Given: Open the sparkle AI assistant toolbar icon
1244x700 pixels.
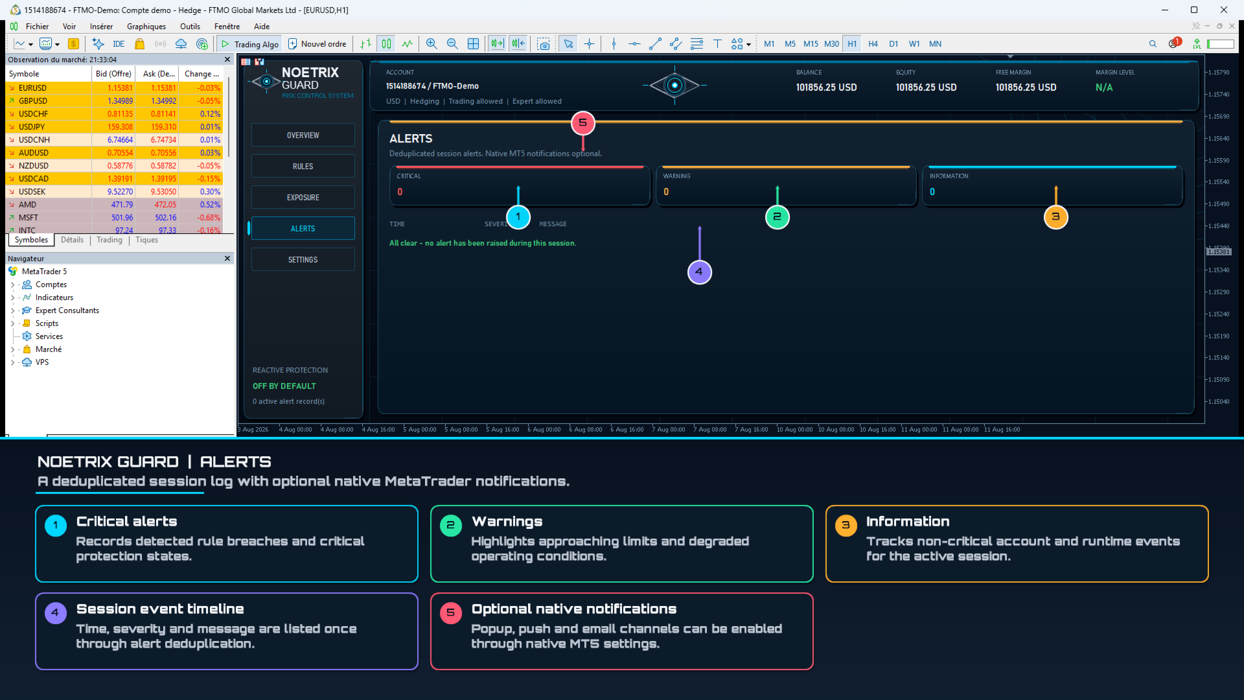Looking at the screenshot, I should [98, 44].
